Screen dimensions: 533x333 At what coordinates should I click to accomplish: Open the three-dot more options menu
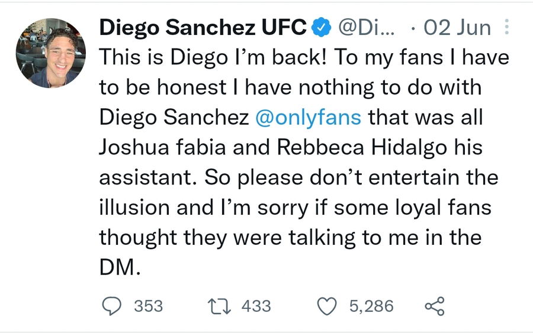[506, 27]
